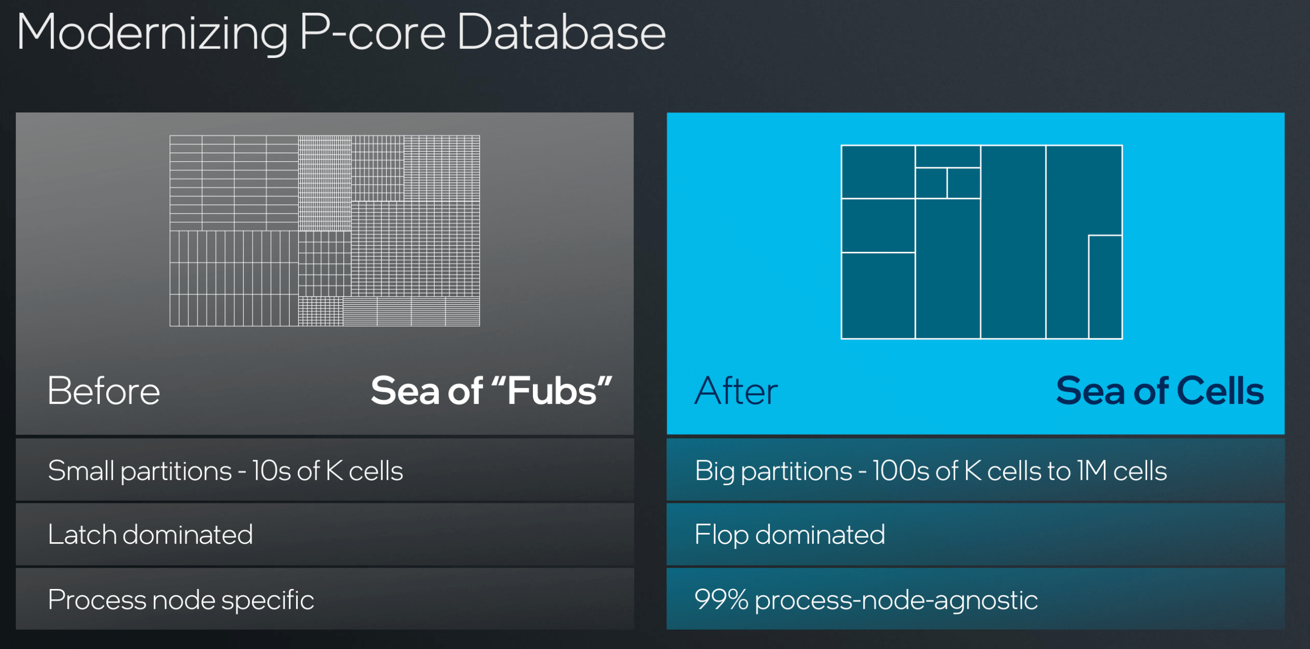This screenshot has height=649, width=1310.
Task: Click the 'Modernizing P-core Database' title
Action: [x=341, y=33]
